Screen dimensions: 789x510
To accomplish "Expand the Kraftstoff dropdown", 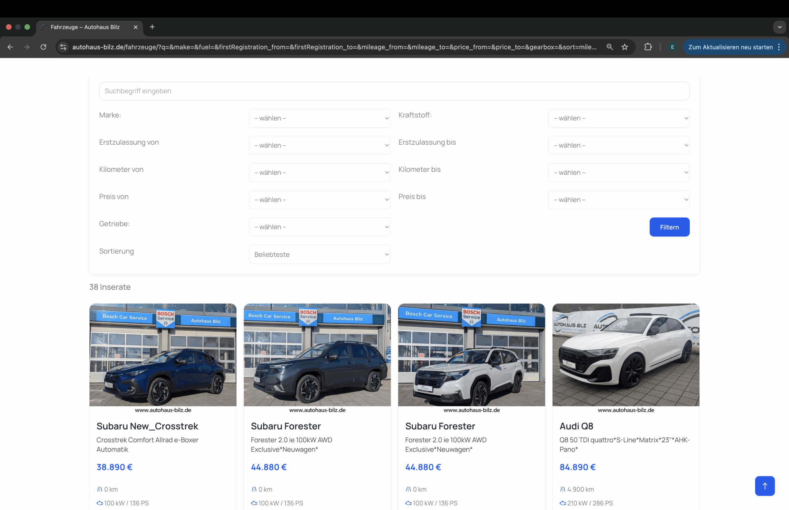I will 619,118.
